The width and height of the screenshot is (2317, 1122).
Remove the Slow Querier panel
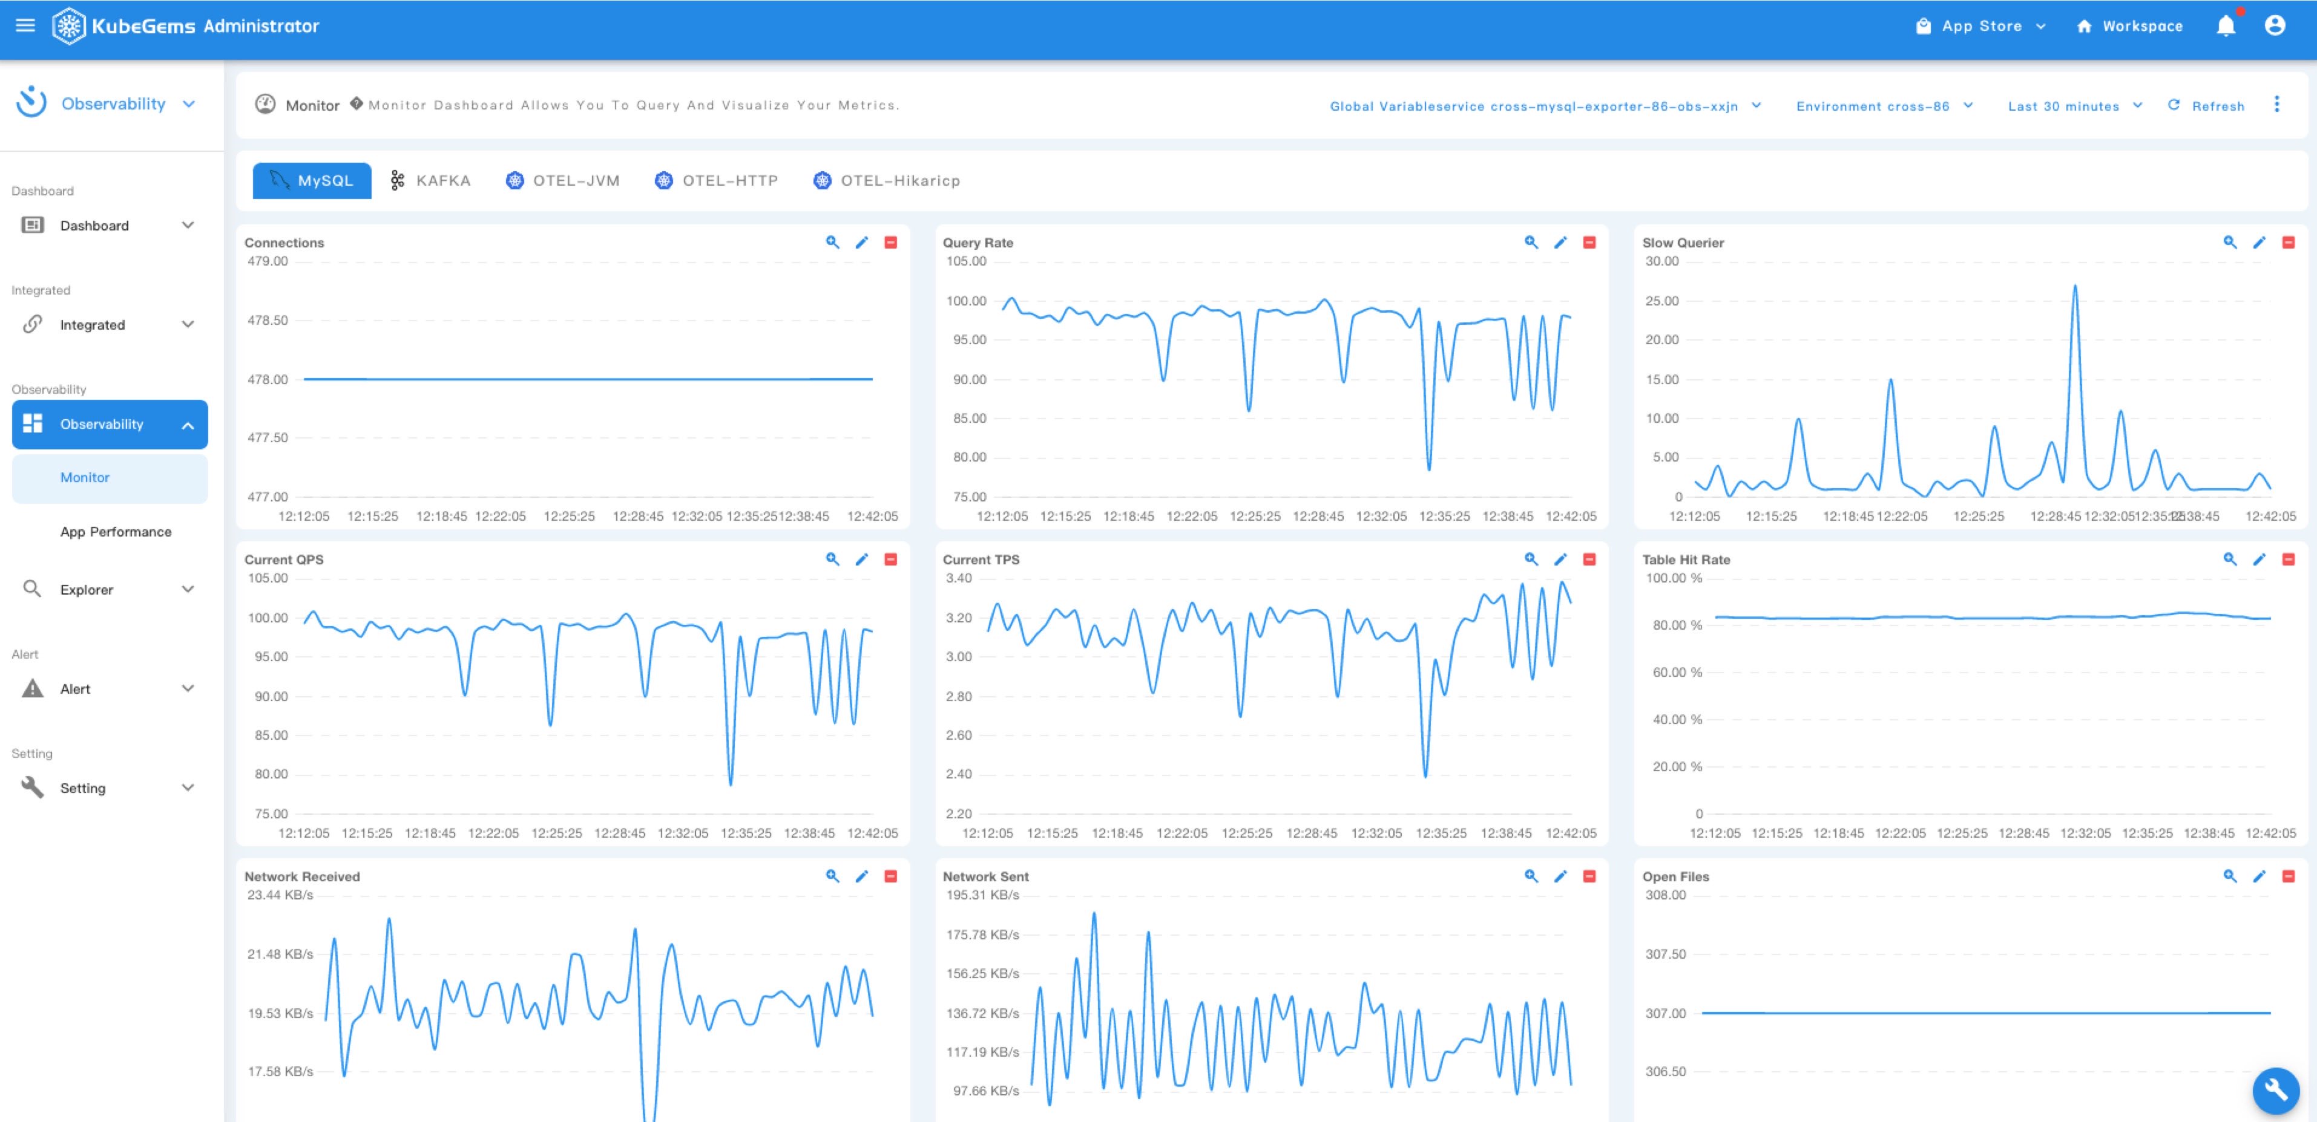point(2288,243)
